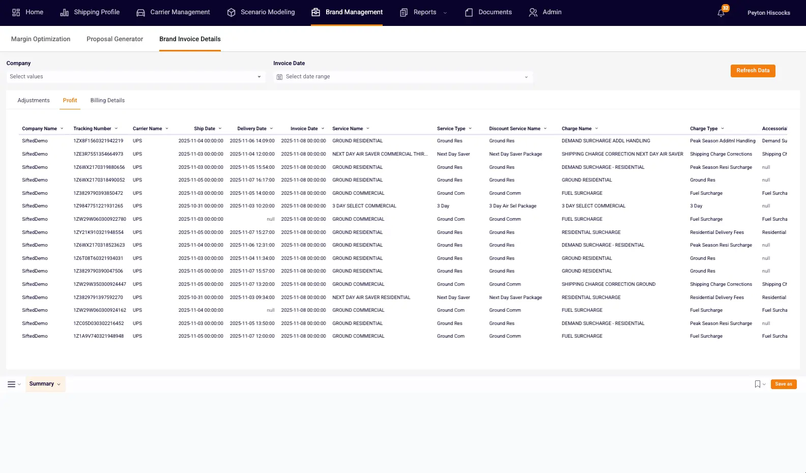Click the Shipping Profile bar chart icon
Viewport: 806px width, 473px height.
pos(65,12)
